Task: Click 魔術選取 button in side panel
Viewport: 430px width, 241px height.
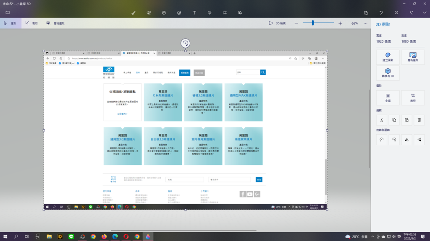Action: (413, 57)
